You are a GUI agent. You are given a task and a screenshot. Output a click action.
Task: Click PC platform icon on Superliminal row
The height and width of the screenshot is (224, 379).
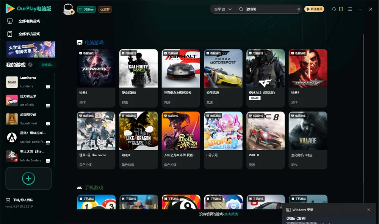[48, 124]
